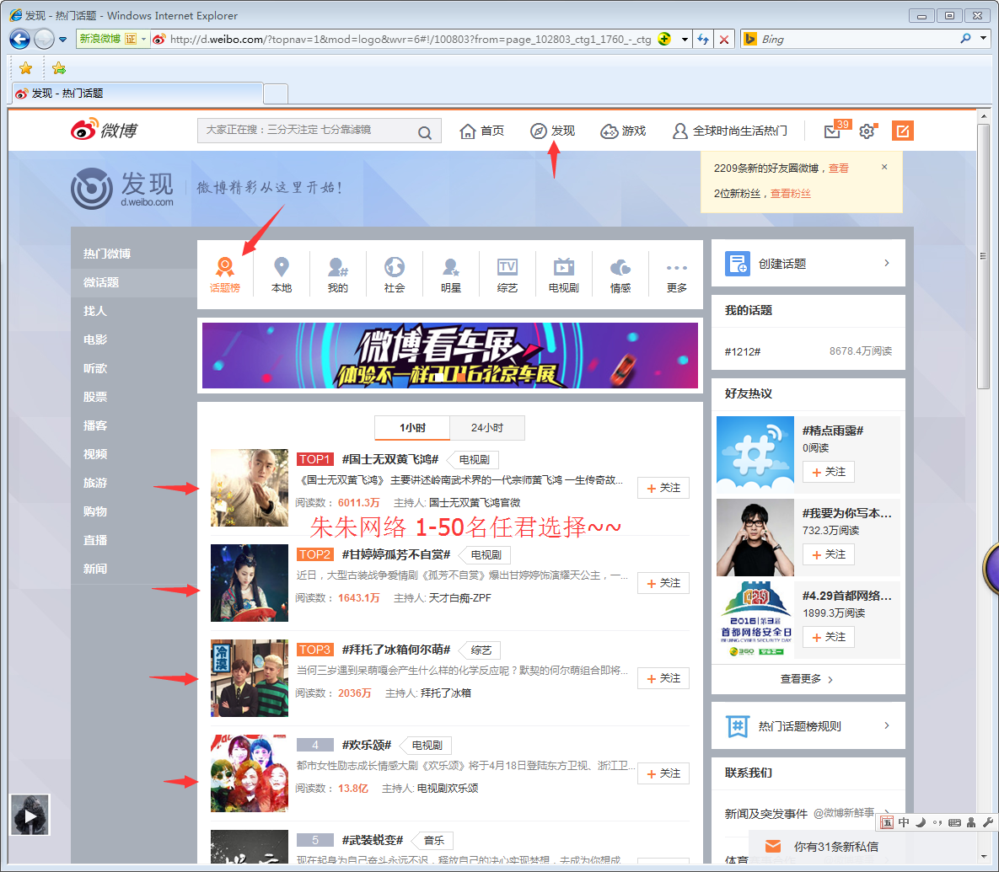
Task: Click the add to favorites bar icon
Action: 59,68
